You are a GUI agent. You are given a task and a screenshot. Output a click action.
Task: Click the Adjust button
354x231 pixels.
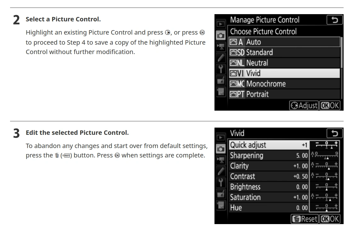[x=304, y=106]
